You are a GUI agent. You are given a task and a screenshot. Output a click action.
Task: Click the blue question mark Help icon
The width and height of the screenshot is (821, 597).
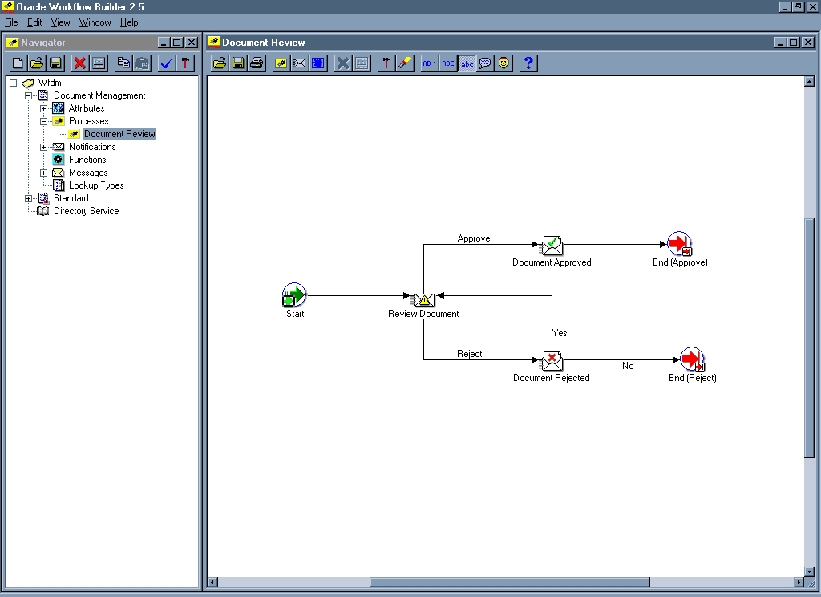[528, 63]
